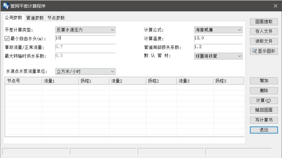Image resolution: width=282 pixels, height=158 pixels.
Task: Click the 最小自由水头 input field showing 10
Action: point(85,38)
